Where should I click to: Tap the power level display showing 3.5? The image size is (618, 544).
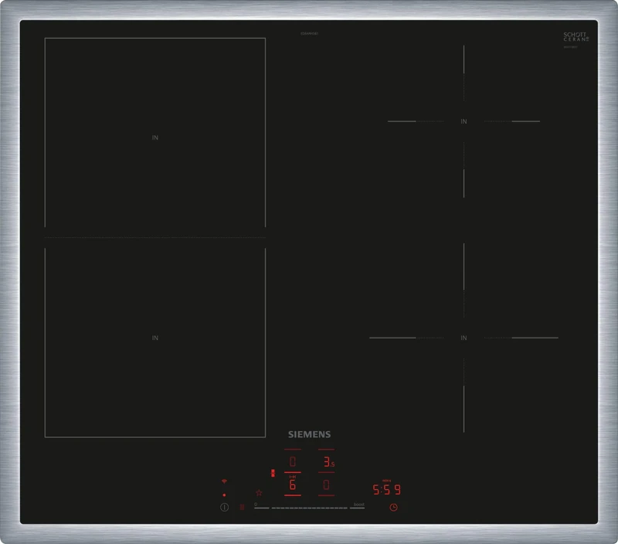(x=330, y=462)
